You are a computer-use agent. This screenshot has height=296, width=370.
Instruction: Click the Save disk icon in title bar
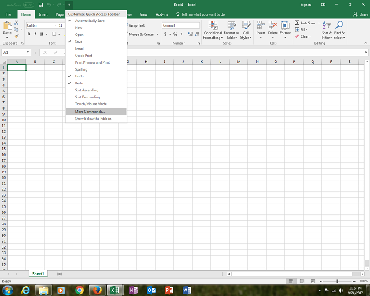40,5
